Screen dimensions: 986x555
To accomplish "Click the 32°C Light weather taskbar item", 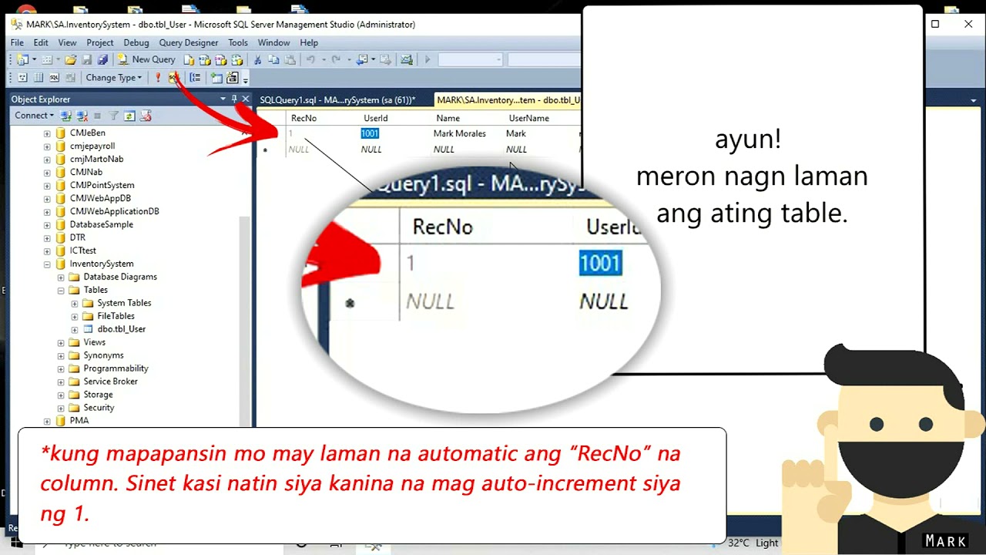I will click(x=753, y=543).
